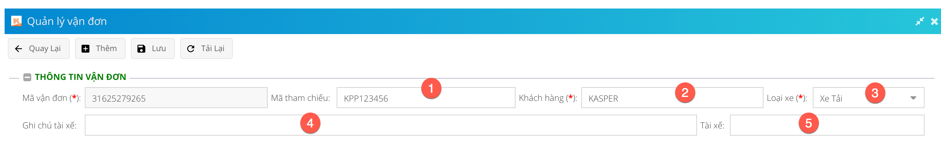Click the plus icon on Thêm
The image size is (941, 152).
[x=85, y=49]
